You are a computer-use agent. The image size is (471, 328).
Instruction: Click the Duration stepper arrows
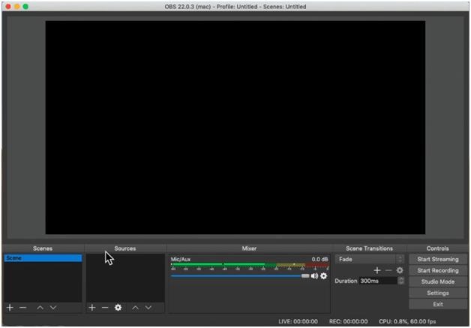401,281
